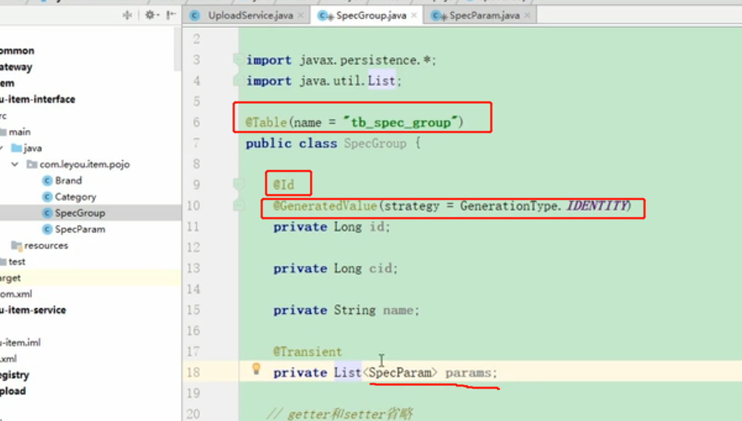Click the SpecParam class icon in tree
Viewport: 742px width, 421px height.
point(47,229)
